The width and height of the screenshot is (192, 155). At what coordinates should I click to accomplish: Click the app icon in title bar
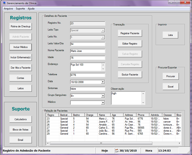pos(4,3)
